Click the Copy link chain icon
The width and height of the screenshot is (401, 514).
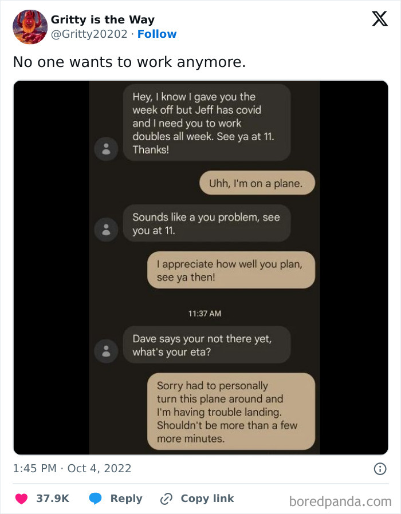165,498
